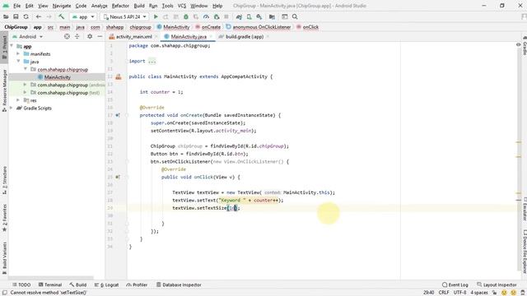The width and height of the screenshot is (527, 296).
Task: Click the chipgroup breadcrumb
Action: 140,27
